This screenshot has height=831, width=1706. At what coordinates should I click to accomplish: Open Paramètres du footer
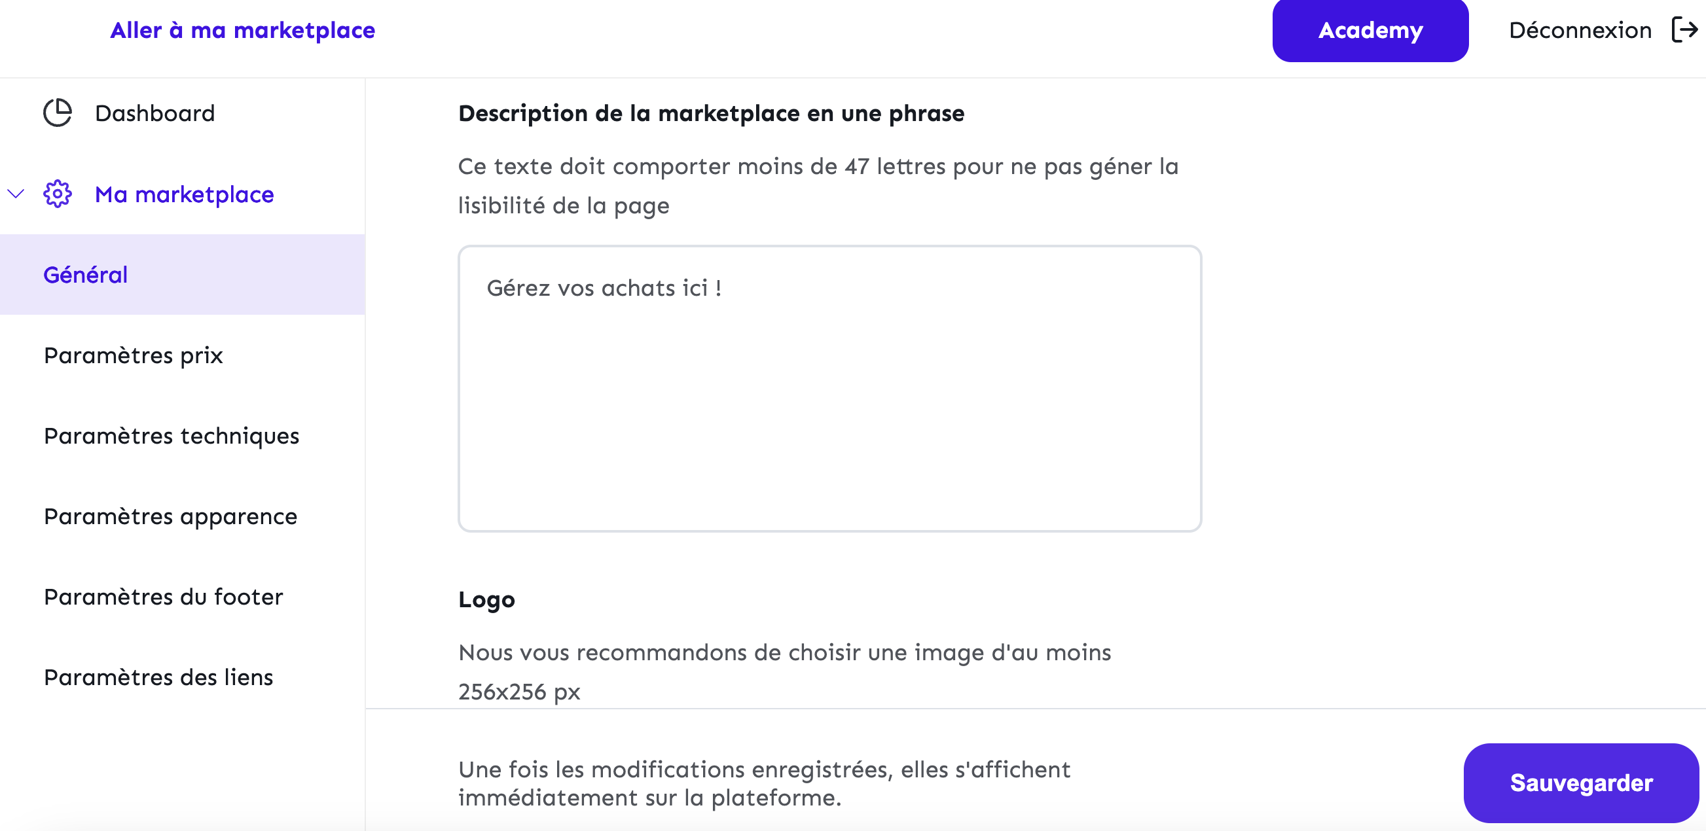(x=163, y=597)
